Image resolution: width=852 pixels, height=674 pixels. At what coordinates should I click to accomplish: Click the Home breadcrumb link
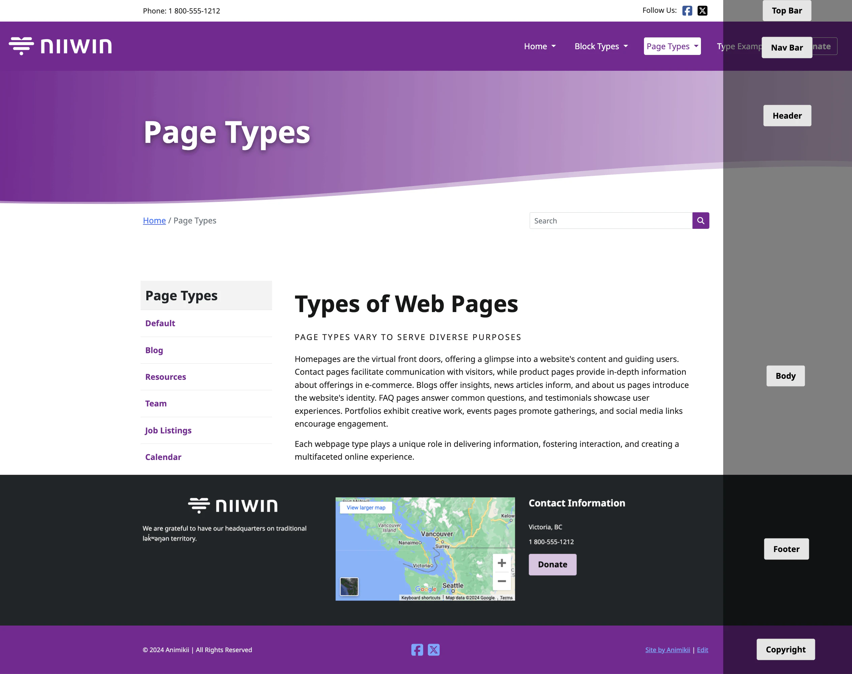coord(154,221)
